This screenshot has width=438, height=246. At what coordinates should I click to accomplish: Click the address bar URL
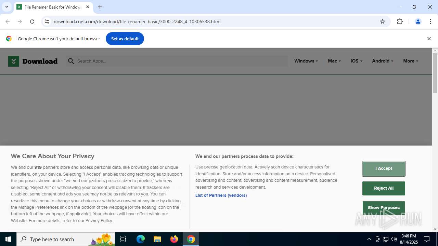(x=137, y=22)
